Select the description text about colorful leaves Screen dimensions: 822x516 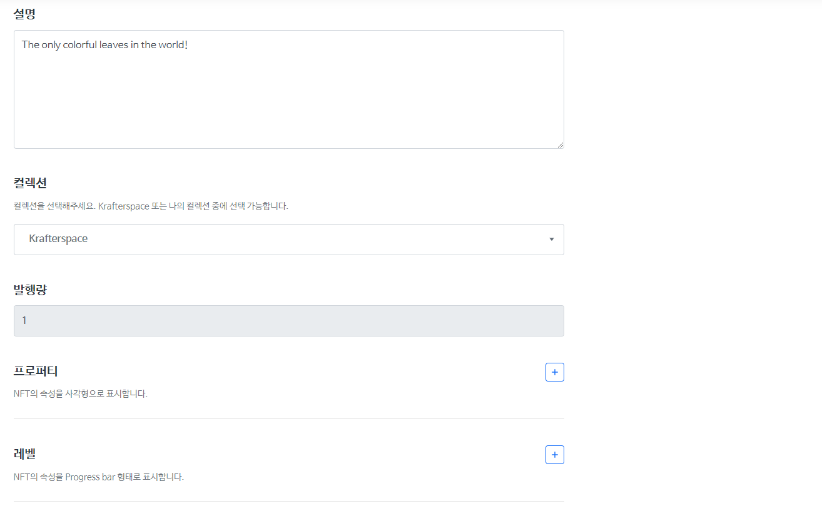(x=104, y=44)
